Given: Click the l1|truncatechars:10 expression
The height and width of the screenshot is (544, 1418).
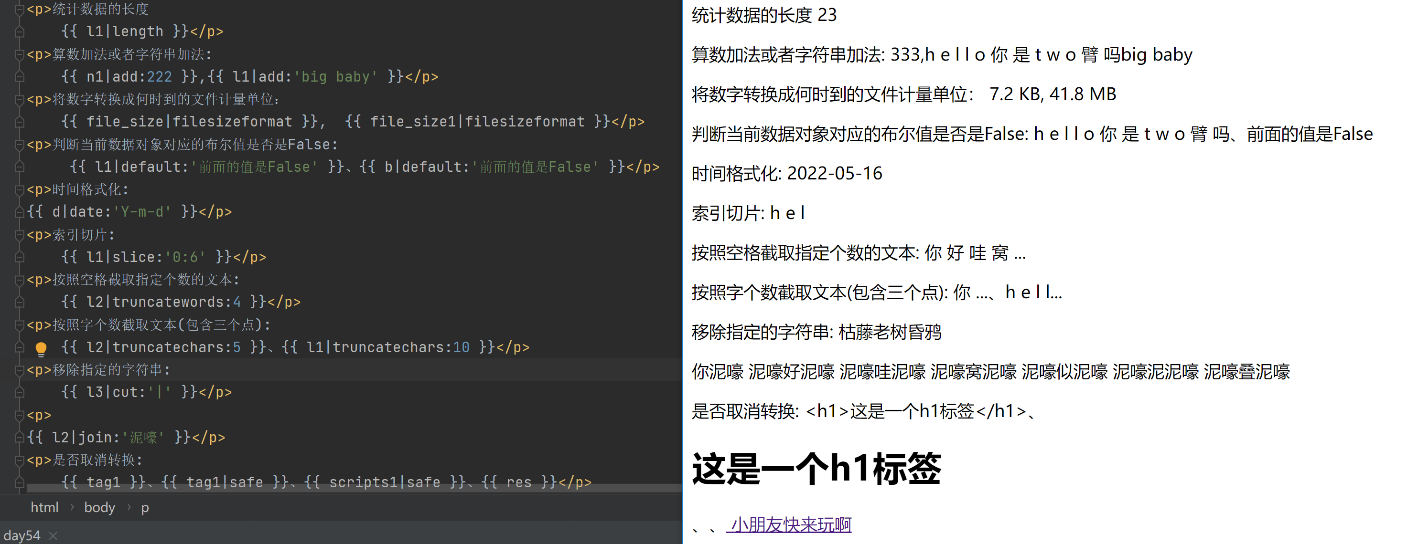Looking at the screenshot, I should 388,347.
